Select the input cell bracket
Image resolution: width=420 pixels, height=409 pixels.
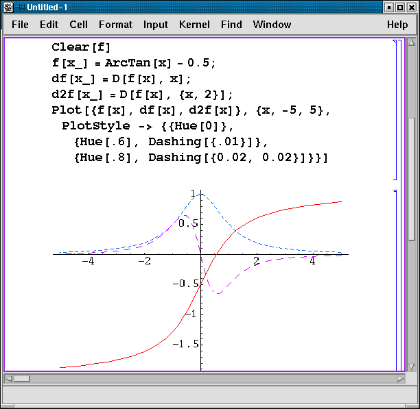395,110
